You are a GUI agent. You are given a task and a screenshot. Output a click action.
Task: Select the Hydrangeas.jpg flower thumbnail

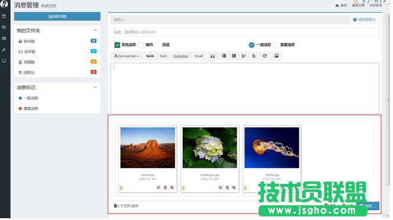(209, 147)
